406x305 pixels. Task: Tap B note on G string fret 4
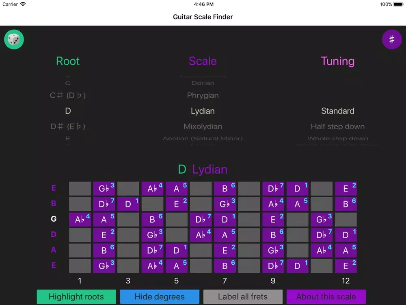tap(153, 220)
